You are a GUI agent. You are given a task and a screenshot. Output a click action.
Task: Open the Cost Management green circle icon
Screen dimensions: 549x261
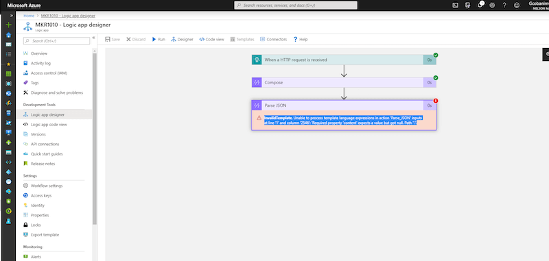(8, 211)
